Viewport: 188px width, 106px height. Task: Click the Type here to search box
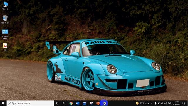[30, 103]
